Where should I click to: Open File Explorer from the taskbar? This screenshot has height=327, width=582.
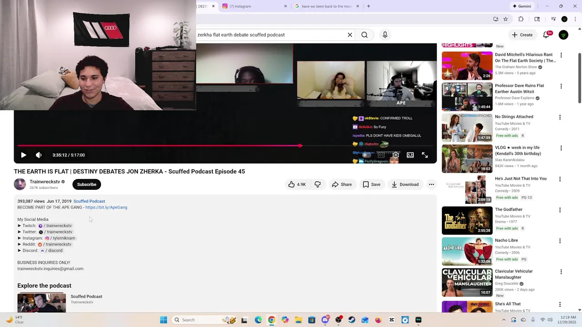coord(298,320)
